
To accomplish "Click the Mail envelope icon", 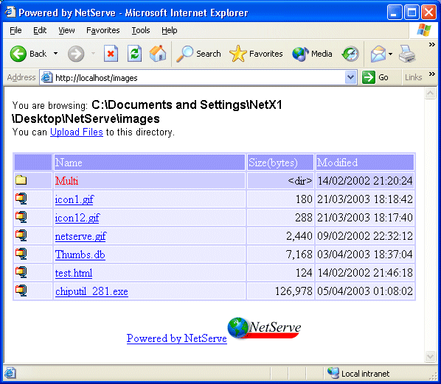I will click(x=378, y=54).
